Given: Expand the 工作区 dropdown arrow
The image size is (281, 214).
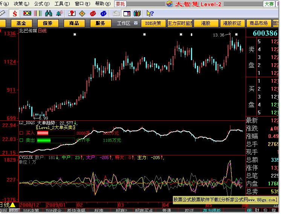Looking at the screenshot, I should pyautogui.click(x=136, y=23).
